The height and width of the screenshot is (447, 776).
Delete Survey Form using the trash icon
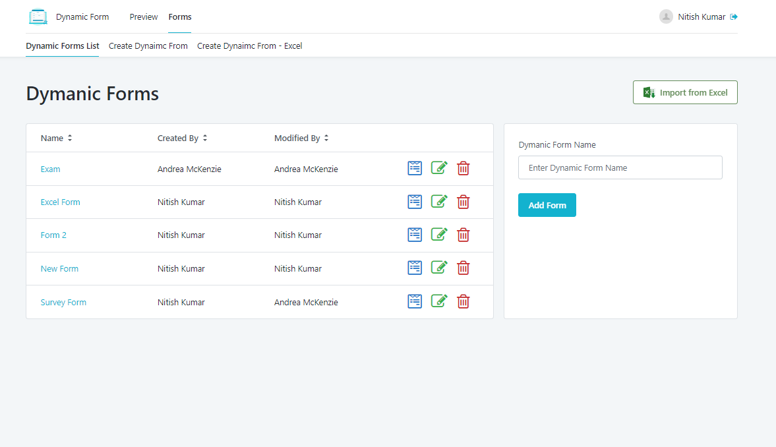click(x=463, y=301)
